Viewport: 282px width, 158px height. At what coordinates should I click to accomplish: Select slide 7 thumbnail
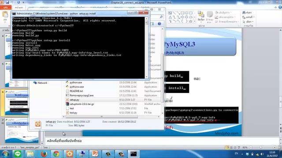tap(22, 130)
